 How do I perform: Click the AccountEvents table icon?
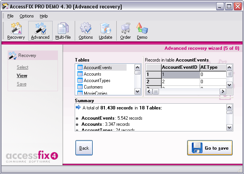(x=80, y=68)
